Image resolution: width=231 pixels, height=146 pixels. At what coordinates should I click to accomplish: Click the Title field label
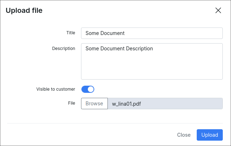tap(71, 33)
